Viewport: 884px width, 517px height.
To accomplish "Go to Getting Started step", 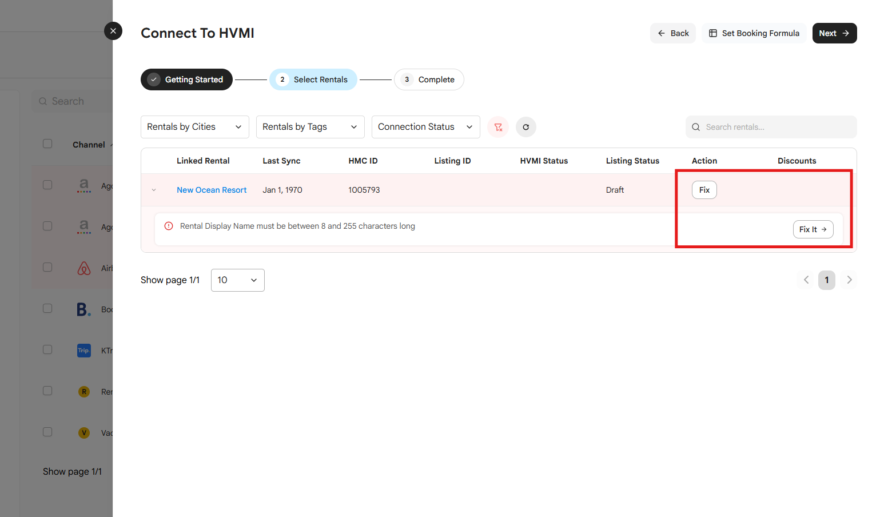I will pyautogui.click(x=186, y=79).
